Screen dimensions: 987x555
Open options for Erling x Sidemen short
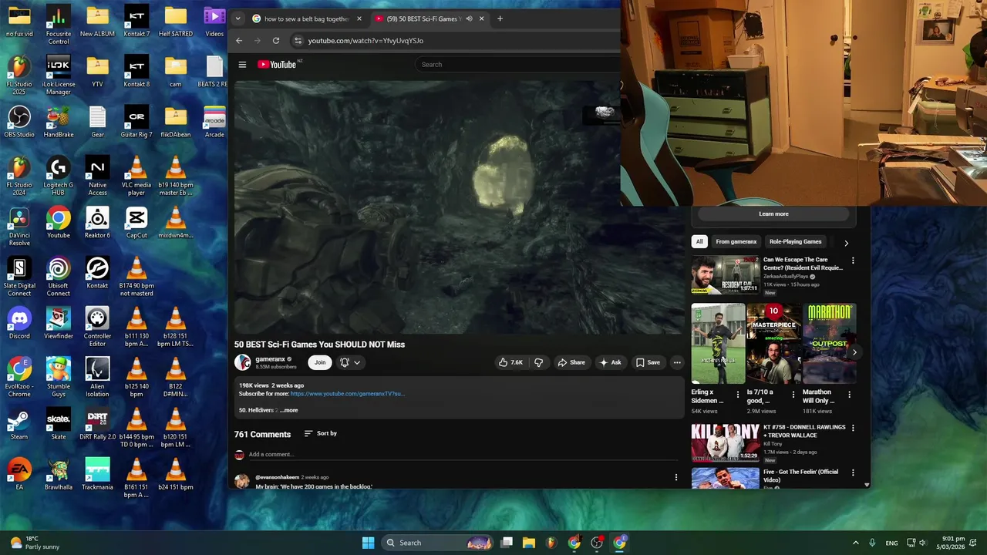(738, 395)
